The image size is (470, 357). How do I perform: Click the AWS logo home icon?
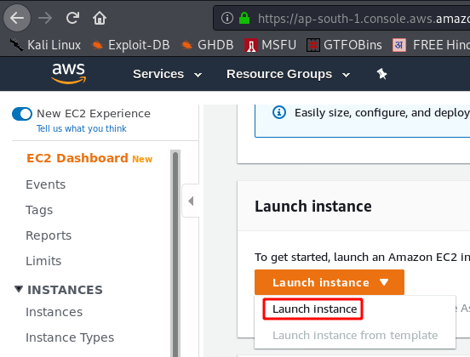tap(69, 74)
